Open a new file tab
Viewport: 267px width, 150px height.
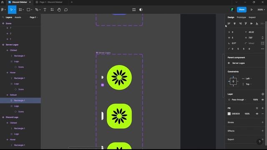[x=72, y=2]
